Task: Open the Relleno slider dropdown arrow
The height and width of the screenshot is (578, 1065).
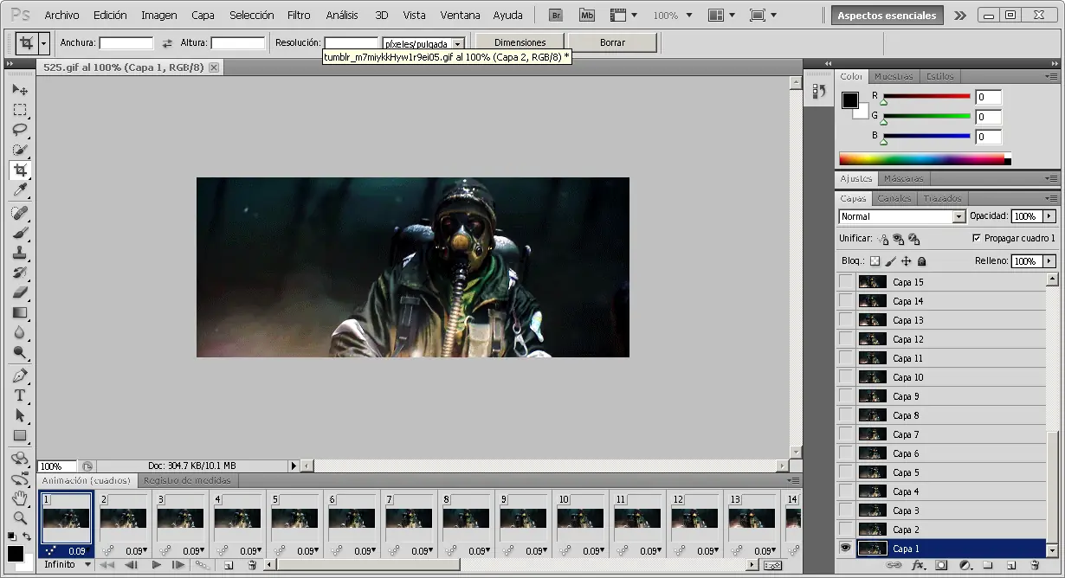Action: (1049, 260)
